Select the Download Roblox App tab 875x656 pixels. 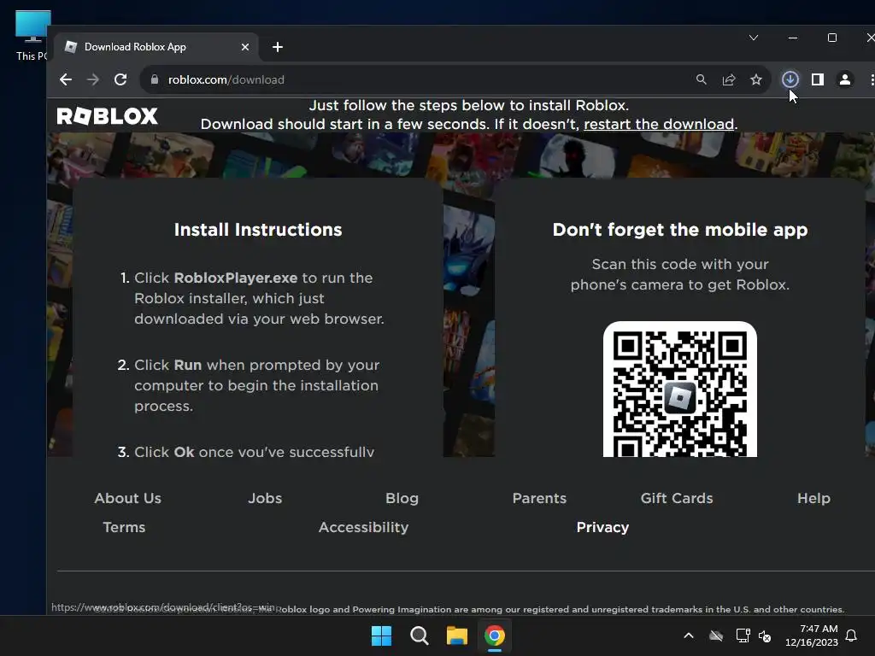[156, 48]
